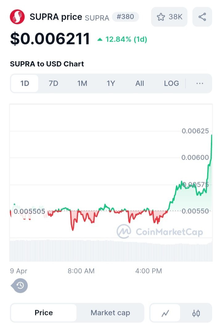Screen dimensions: 222x324
Task: Select the 1M time range tab
Action: point(82,83)
